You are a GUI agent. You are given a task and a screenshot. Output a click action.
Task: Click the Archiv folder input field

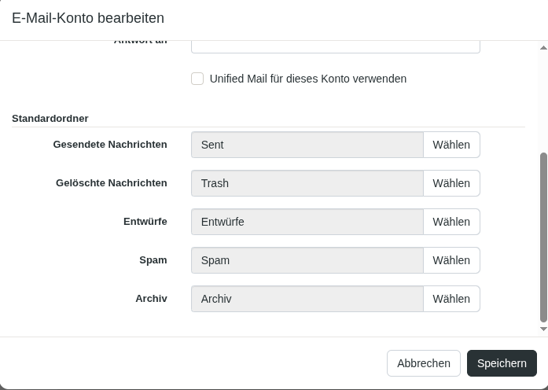pyautogui.click(x=307, y=299)
